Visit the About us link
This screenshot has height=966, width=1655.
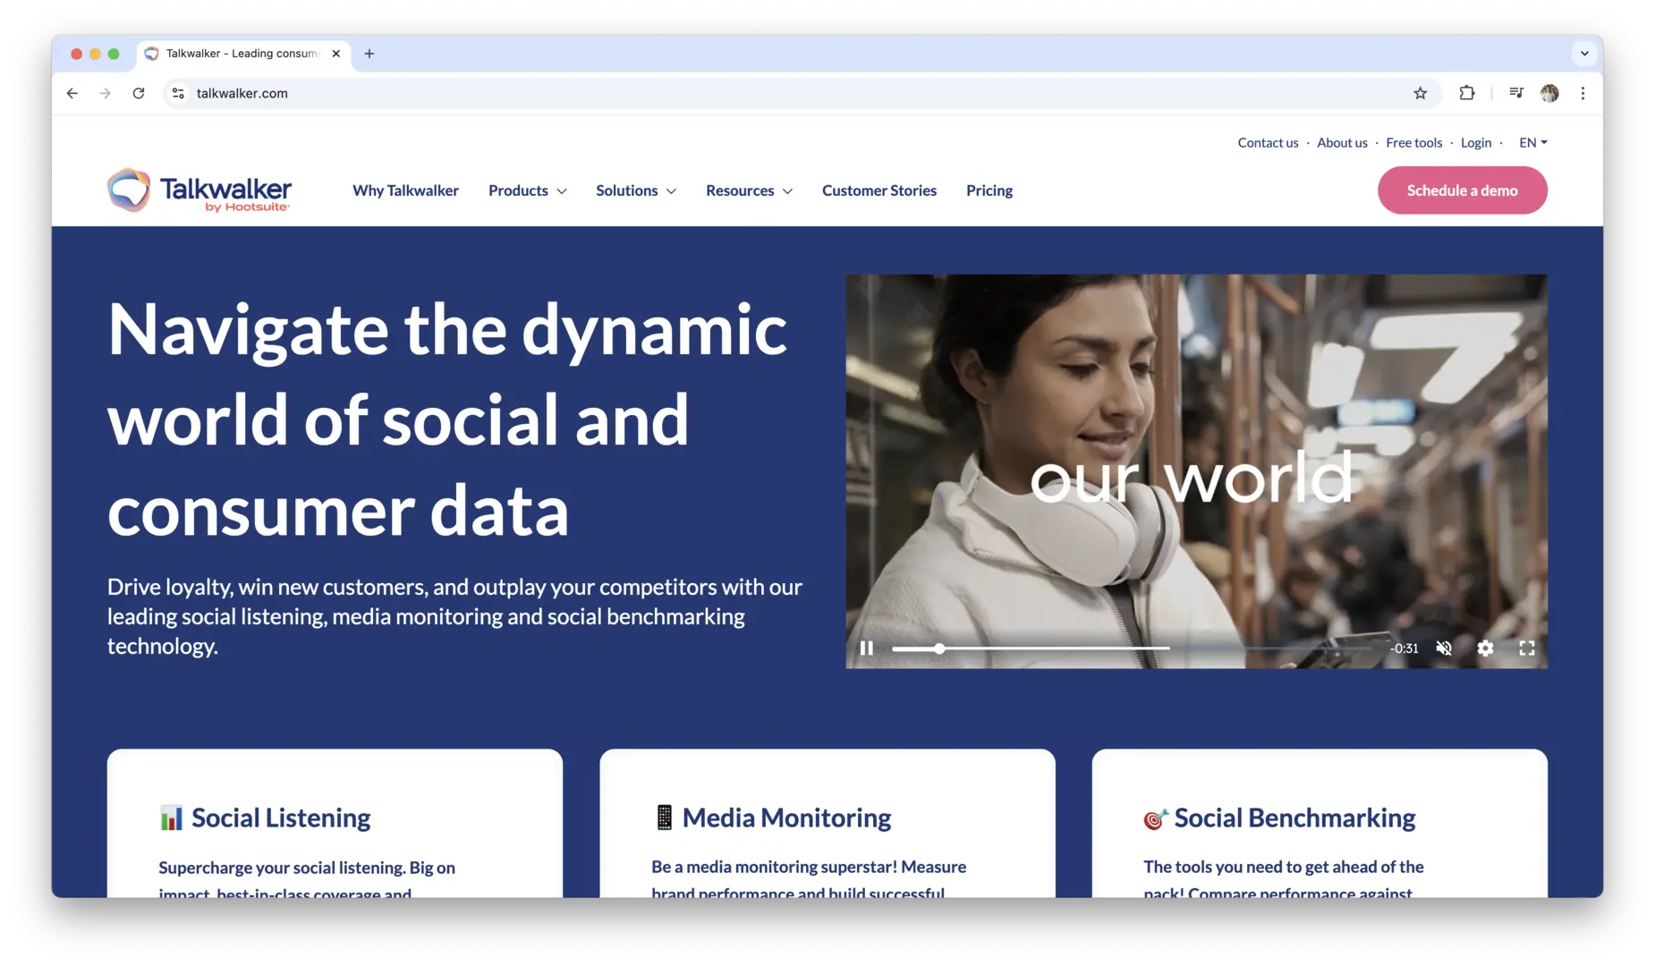(1342, 142)
